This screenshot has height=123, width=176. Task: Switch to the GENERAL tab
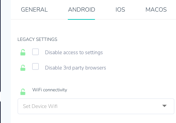(34, 10)
